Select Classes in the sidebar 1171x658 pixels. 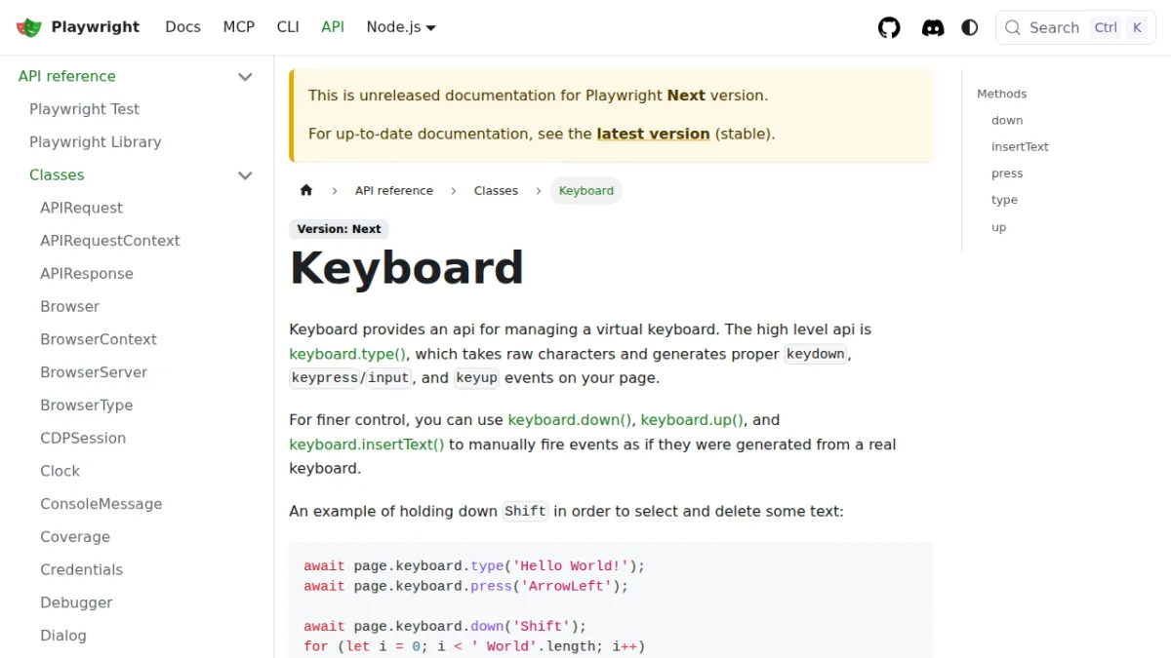tap(57, 175)
